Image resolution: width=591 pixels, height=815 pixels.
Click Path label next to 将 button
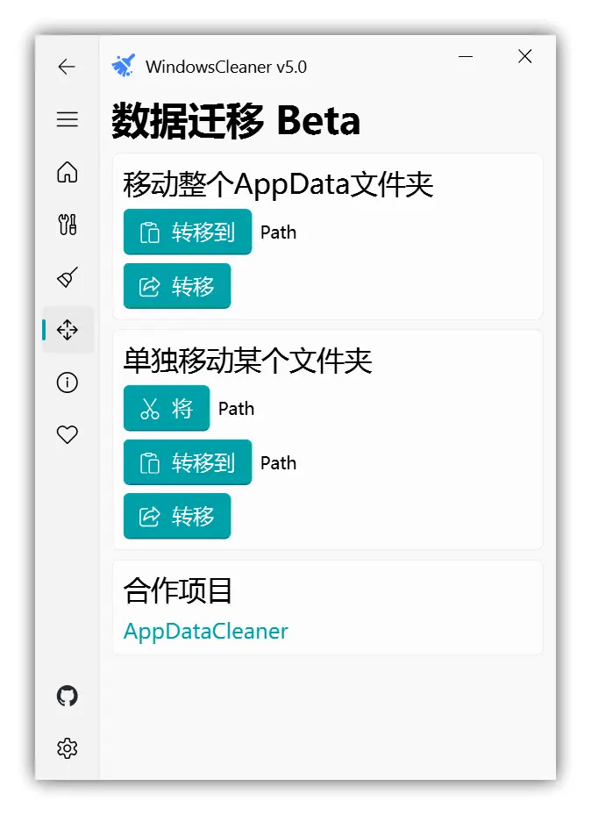coord(236,409)
